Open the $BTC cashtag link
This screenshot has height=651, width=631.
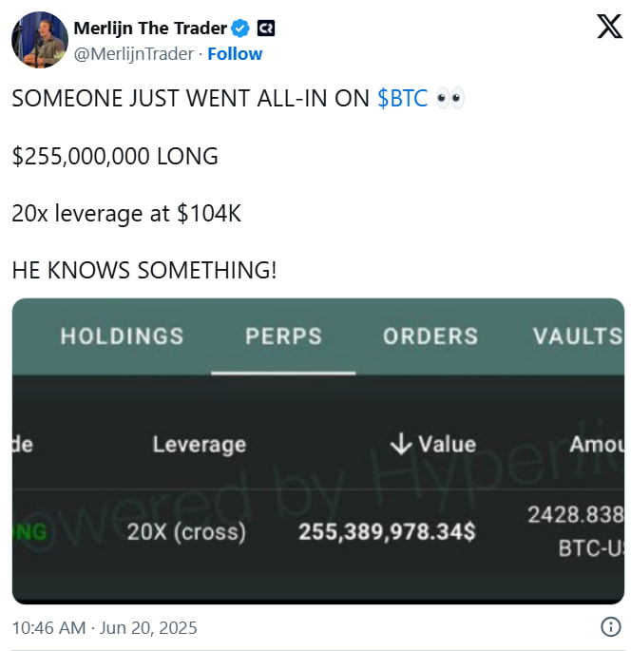402,99
